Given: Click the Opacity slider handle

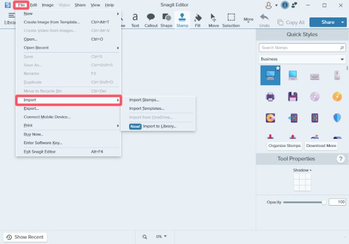Looking at the screenshot, I should point(323,202).
